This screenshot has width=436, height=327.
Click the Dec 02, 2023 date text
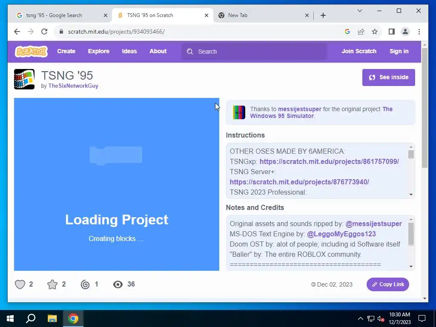click(x=335, y=285)
